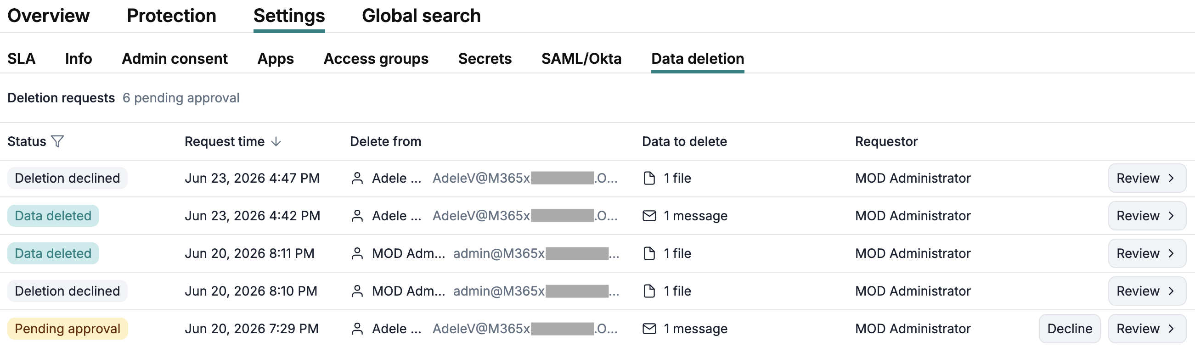Image resolution: width=1195 pixels, height=347 pixels.
Task: Click Pending approval status badge
Action: tap(67, 329)
